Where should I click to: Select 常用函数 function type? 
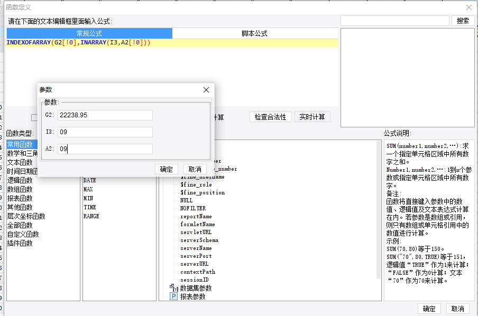[22, 144]
